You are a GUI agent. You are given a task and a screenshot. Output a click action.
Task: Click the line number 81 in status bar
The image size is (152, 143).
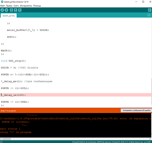(2, 142)
